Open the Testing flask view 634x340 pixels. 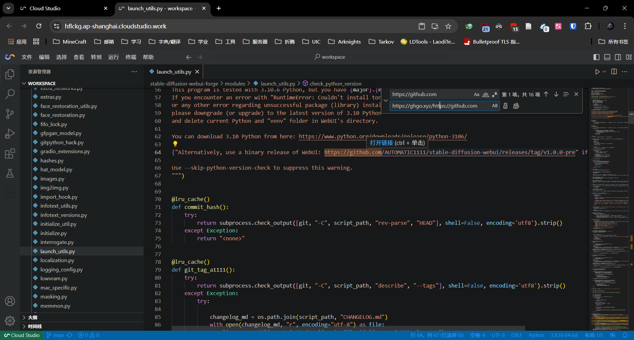click(10, 173)
